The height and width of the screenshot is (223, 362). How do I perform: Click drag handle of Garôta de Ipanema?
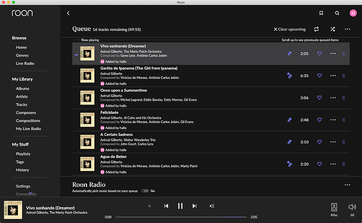(344, 76)
